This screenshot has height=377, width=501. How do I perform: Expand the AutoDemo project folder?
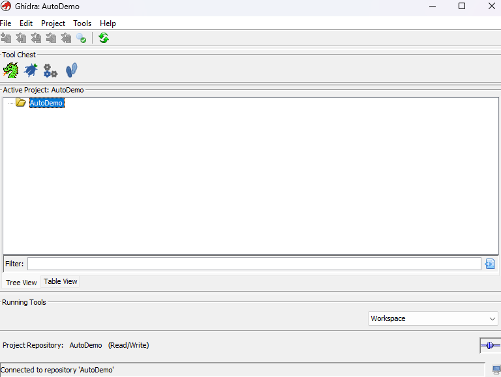[20, 103]
